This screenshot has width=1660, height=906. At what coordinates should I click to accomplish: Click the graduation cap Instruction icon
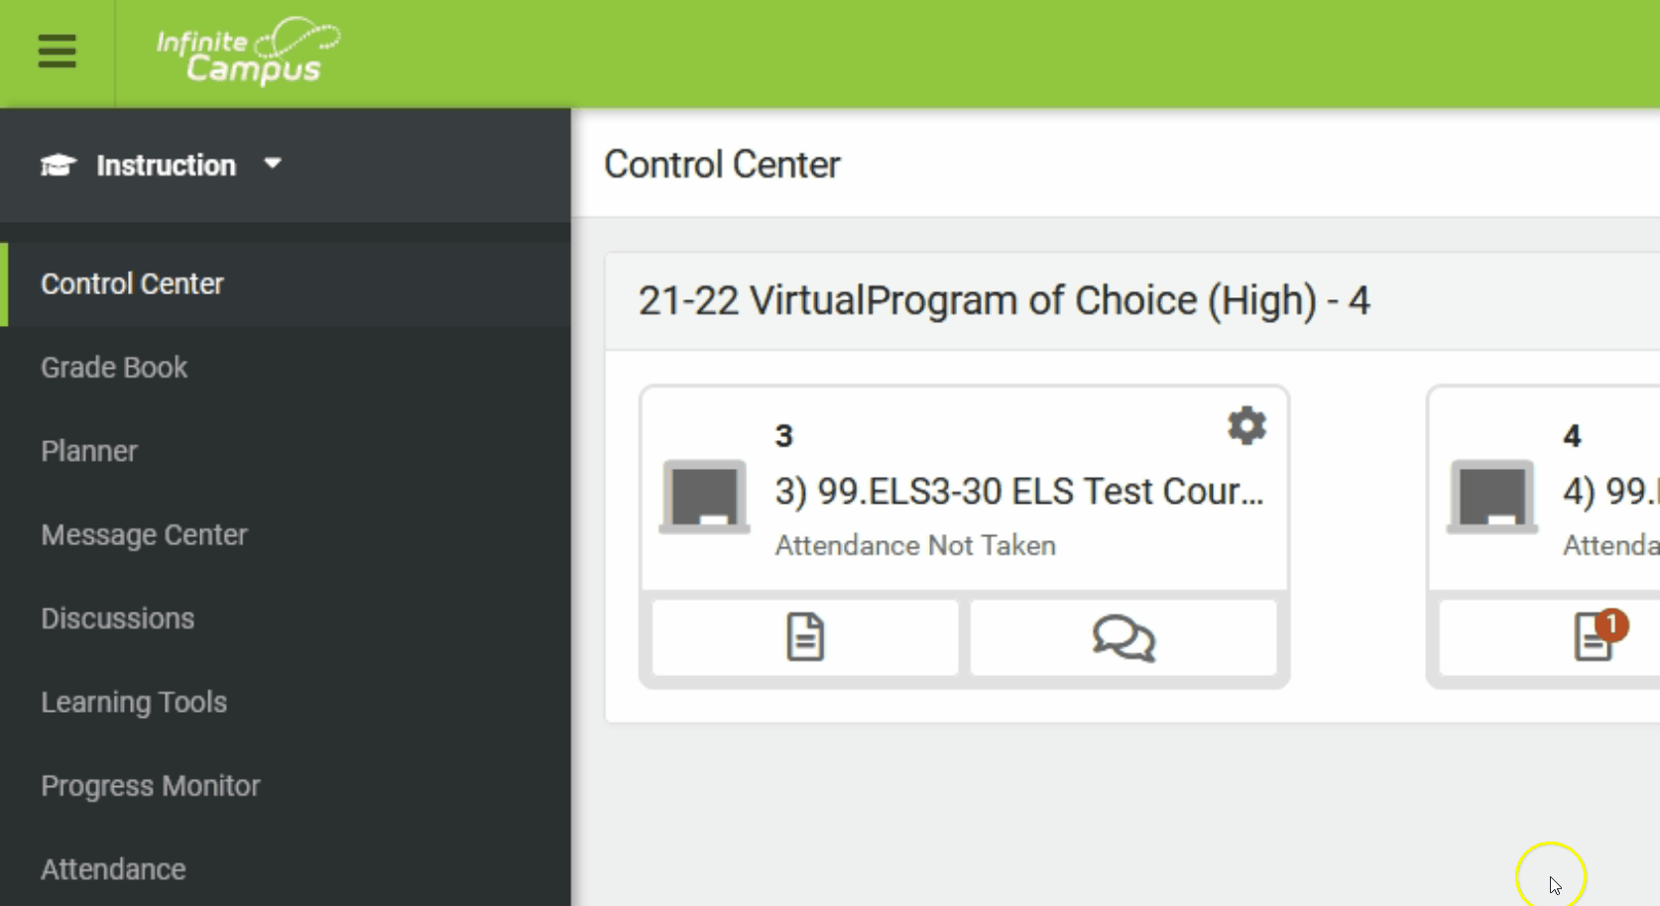pos(59,165)
